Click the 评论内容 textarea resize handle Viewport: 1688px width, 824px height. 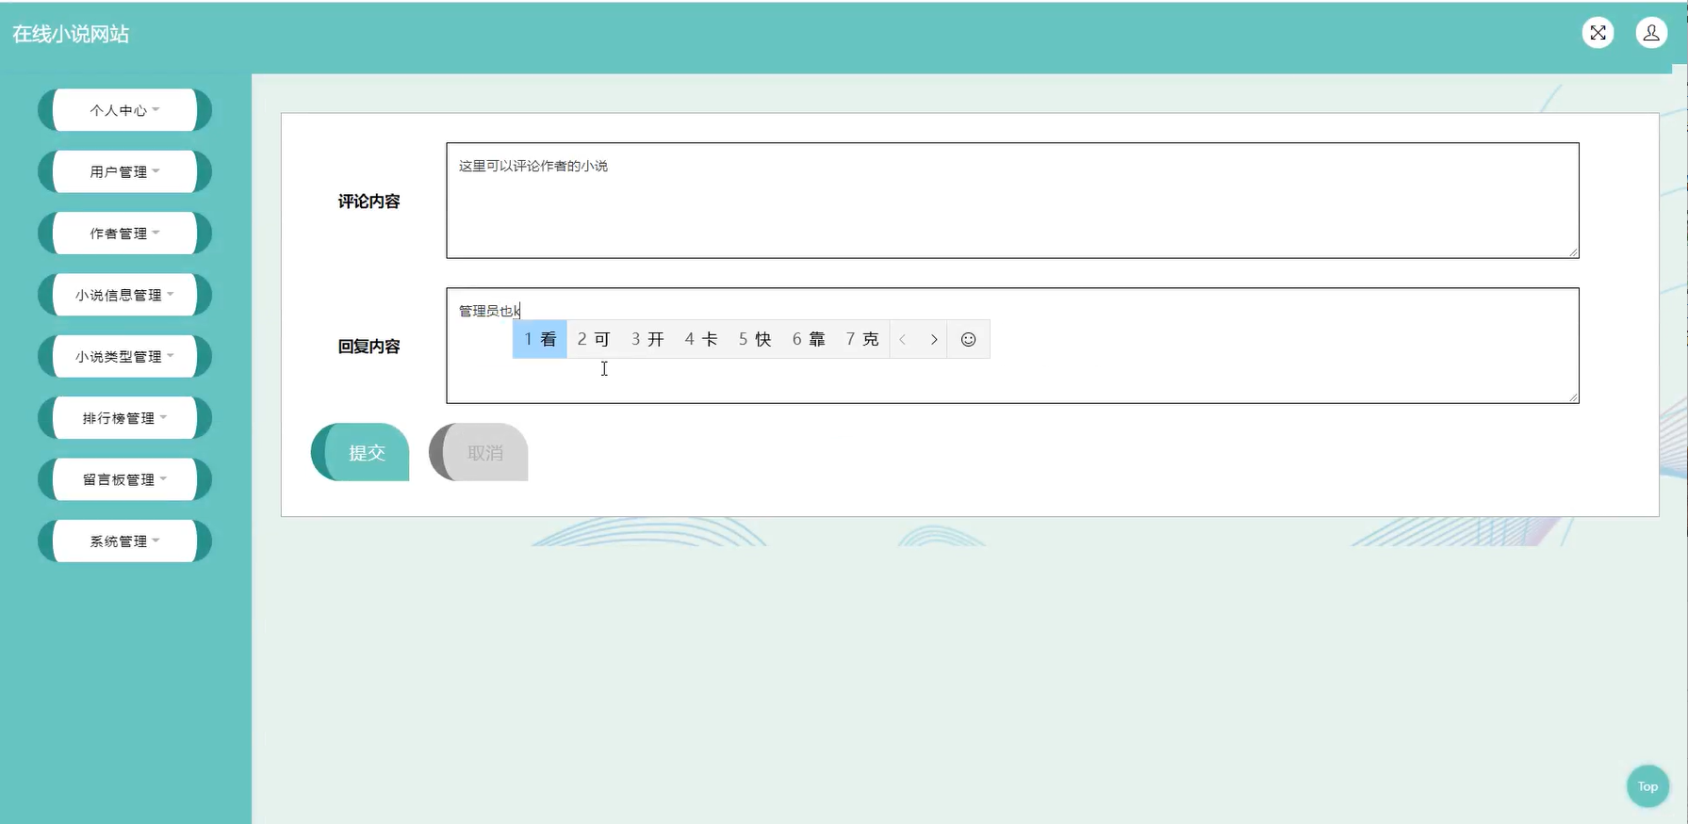point(1573,251)
